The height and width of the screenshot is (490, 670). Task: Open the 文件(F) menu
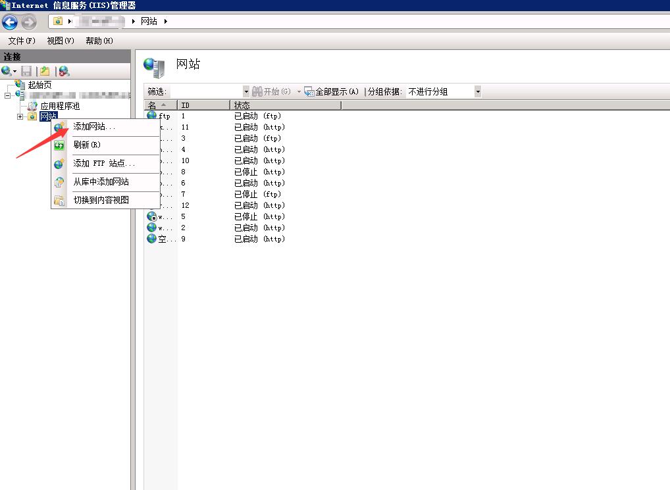click(21, 41)
